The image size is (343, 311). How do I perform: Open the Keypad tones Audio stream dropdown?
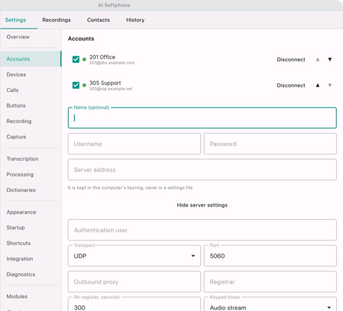click(x=270, y=305)
